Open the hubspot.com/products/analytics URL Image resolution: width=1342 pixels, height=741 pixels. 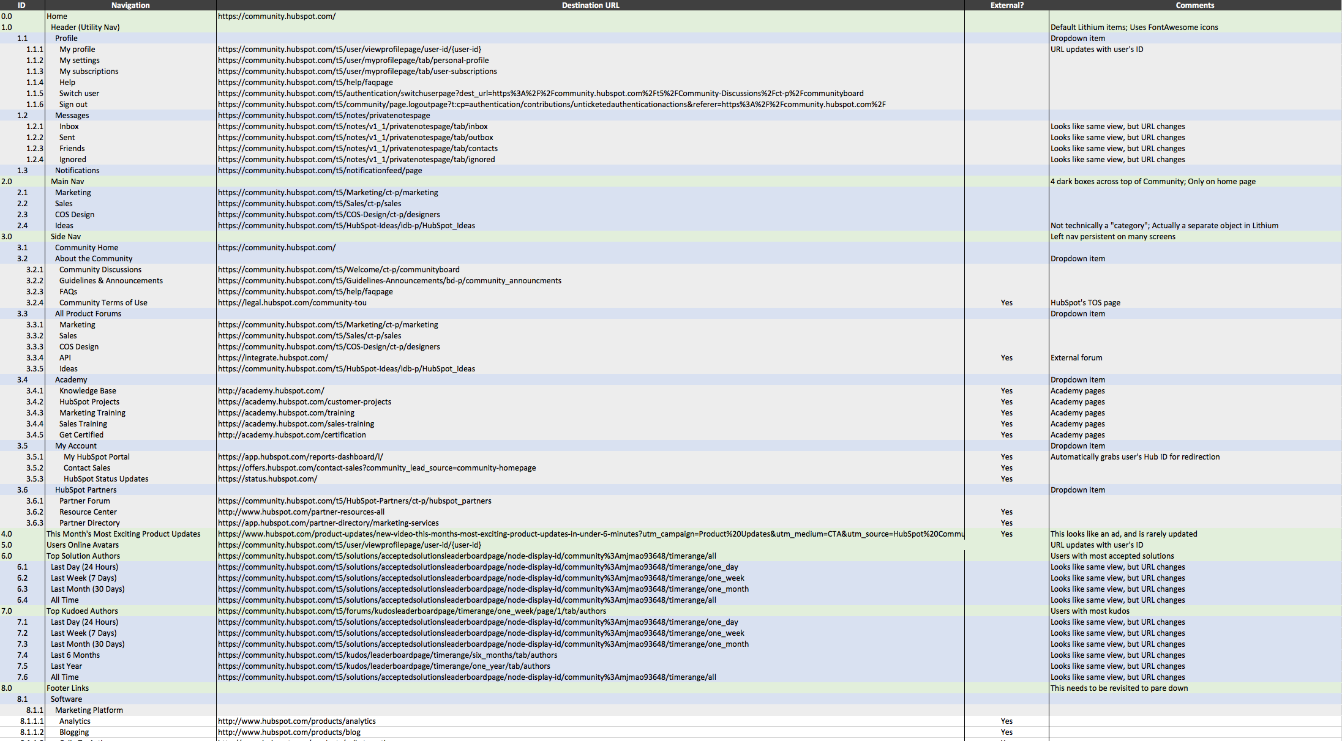point(297,721)
